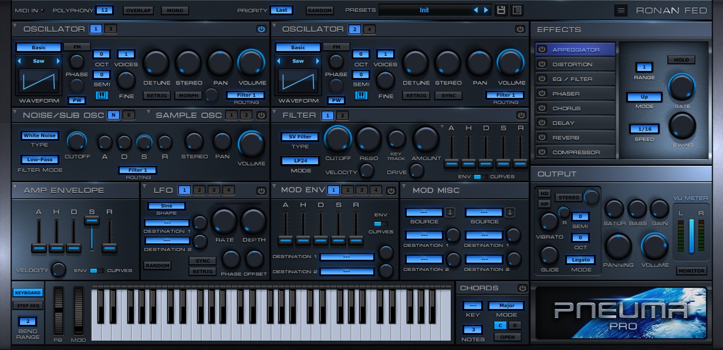Toggle the Chords section power button
This screenshot has height=350, width=723.
522,288
